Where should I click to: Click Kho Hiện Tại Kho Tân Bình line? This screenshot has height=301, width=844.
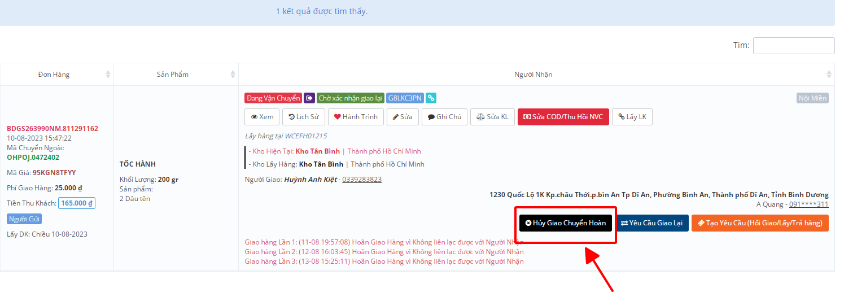click(335, 151)
